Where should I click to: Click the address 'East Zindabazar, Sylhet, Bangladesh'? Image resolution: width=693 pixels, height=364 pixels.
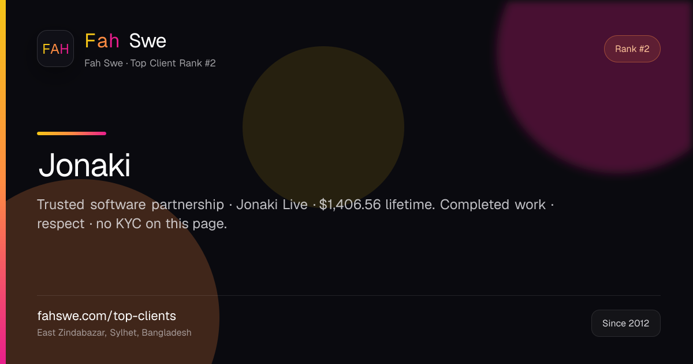click(114, 333)
